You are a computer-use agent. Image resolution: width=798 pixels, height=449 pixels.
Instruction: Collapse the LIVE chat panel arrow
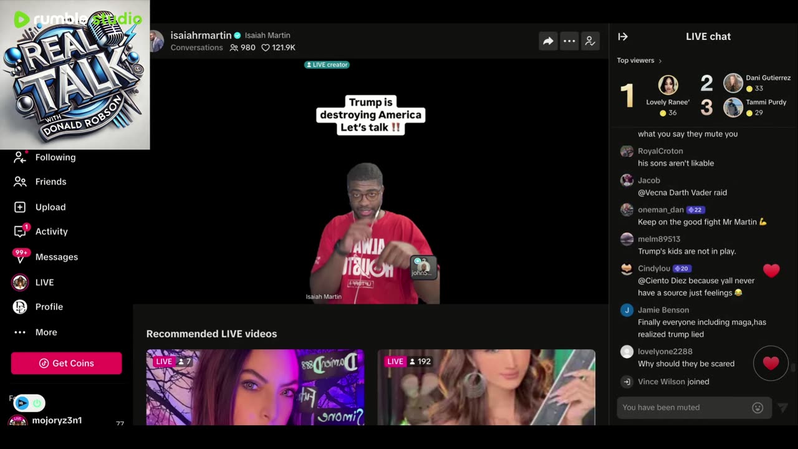623,37
